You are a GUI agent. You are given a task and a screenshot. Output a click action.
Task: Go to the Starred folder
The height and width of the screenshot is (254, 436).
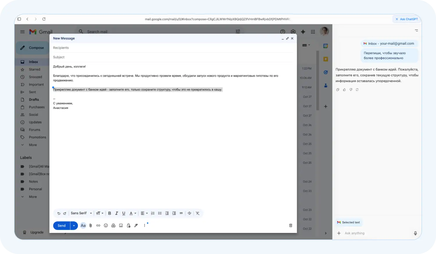(34, 69)
